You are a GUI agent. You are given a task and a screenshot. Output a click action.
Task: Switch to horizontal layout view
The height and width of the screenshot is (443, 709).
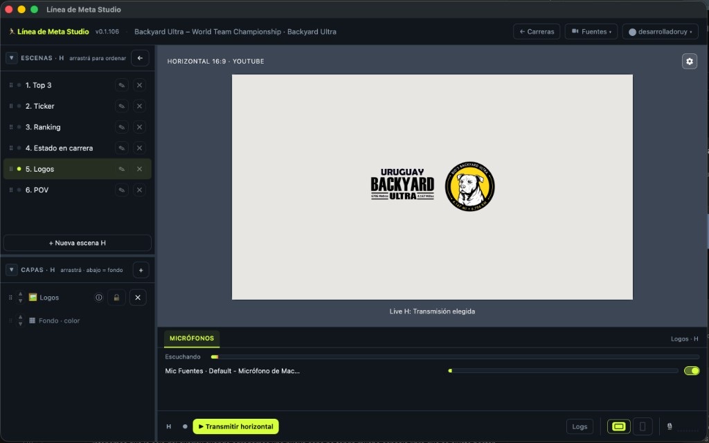618,426
